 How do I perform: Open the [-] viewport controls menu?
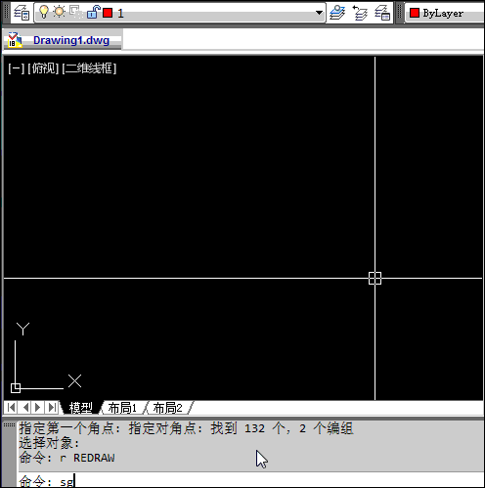click(x=17, y=68)
